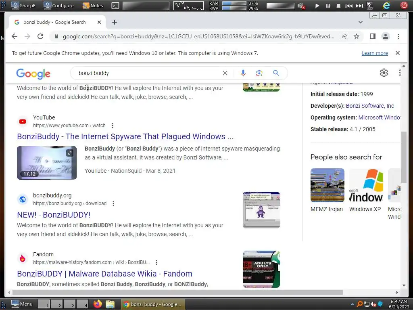
Task: Search by image with Google Lens
Action: point(259,73)
